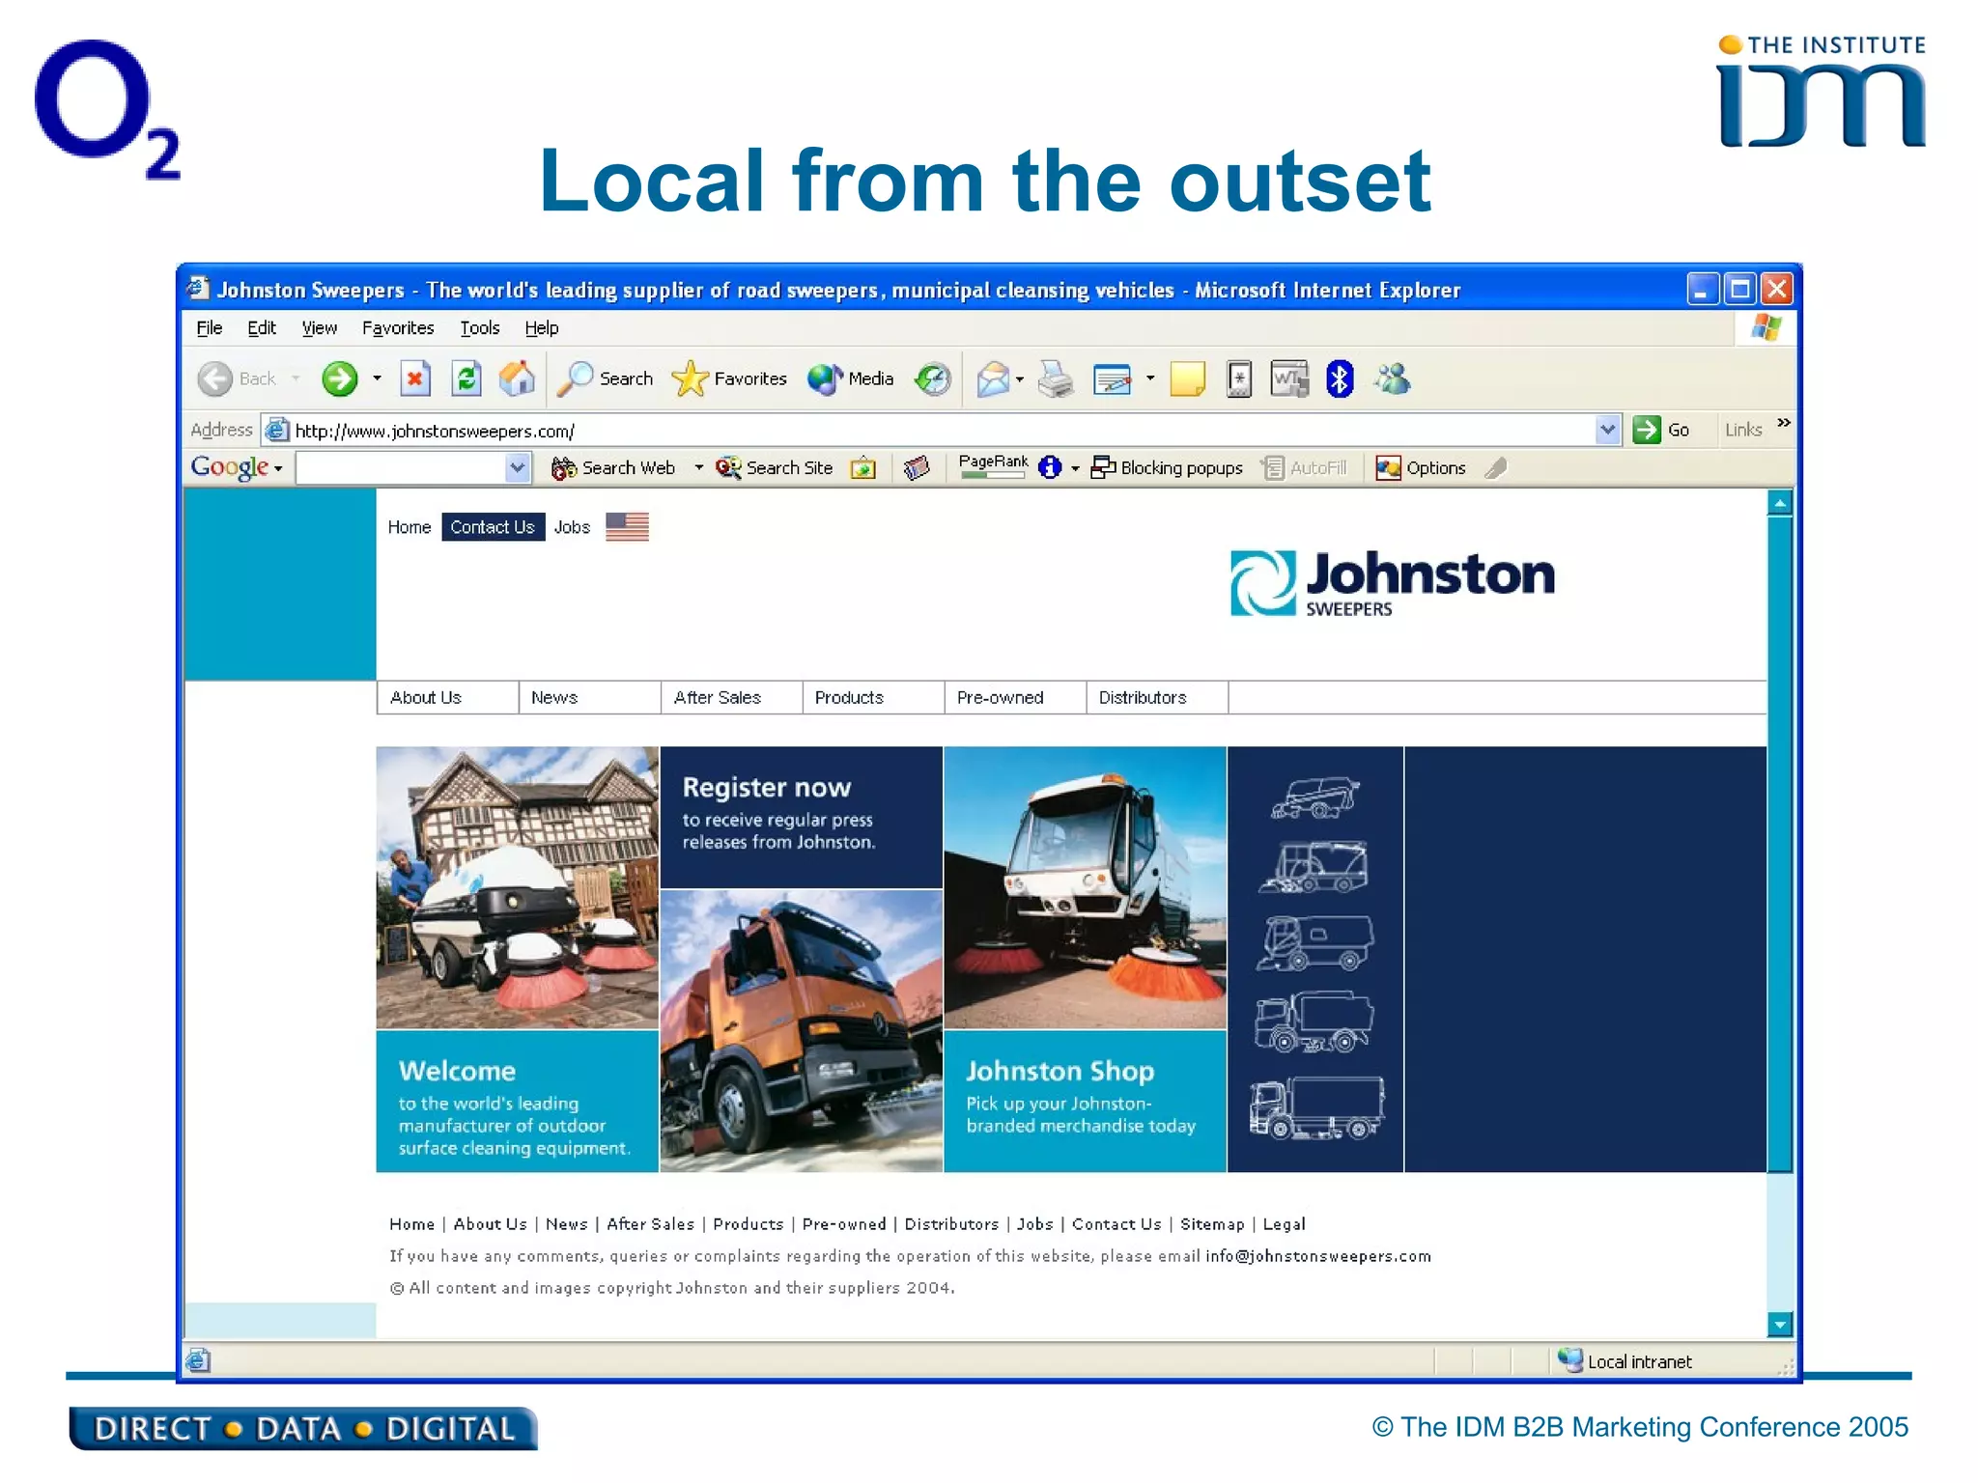This screenshot has height=1483, width=1978.
Task: Click the Jobs top link
Action: coord(572,527)
